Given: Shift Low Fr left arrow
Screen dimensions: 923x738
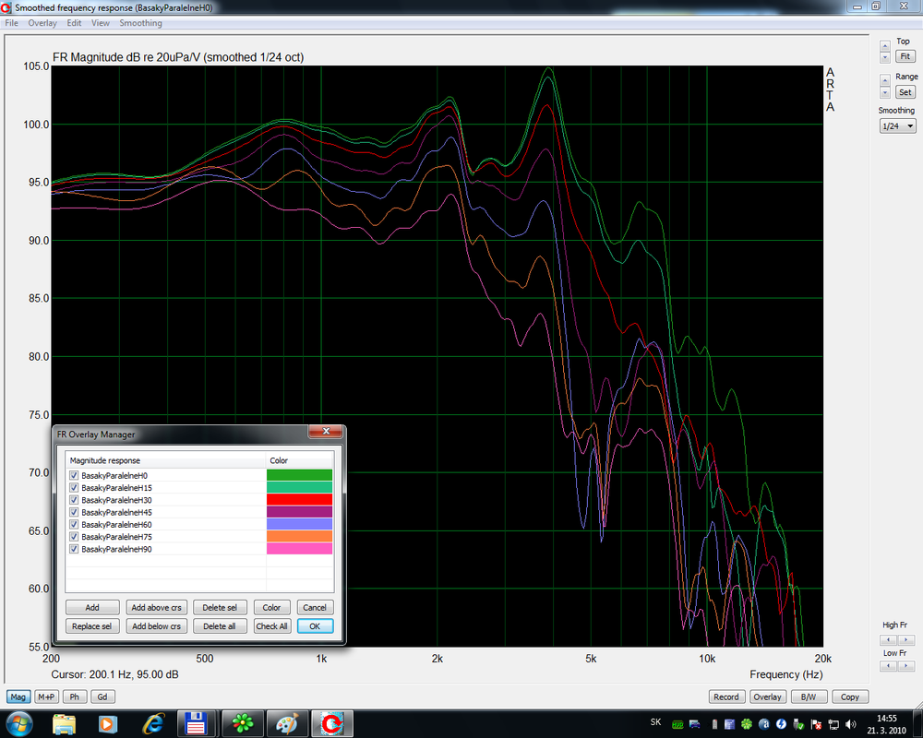Looking at the screenshot, I should pos(888,666).
